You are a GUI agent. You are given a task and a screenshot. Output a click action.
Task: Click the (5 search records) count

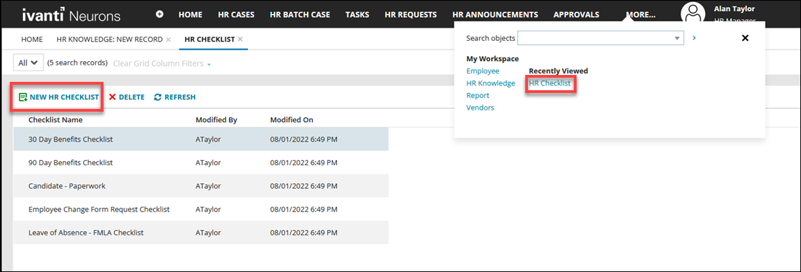77,62
